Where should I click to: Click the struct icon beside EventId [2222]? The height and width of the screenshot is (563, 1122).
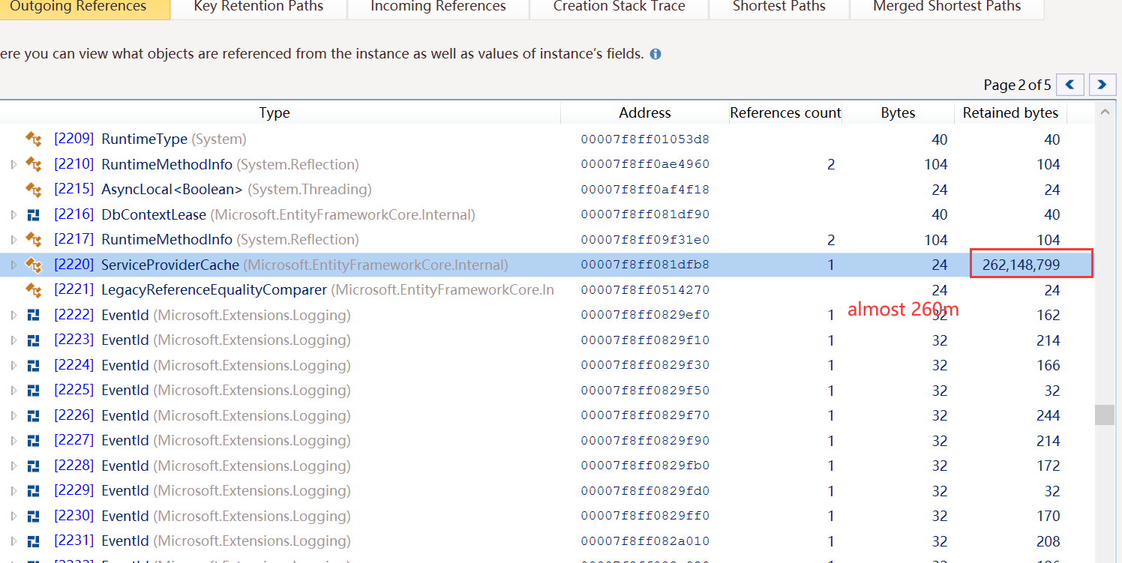(33, 315)
